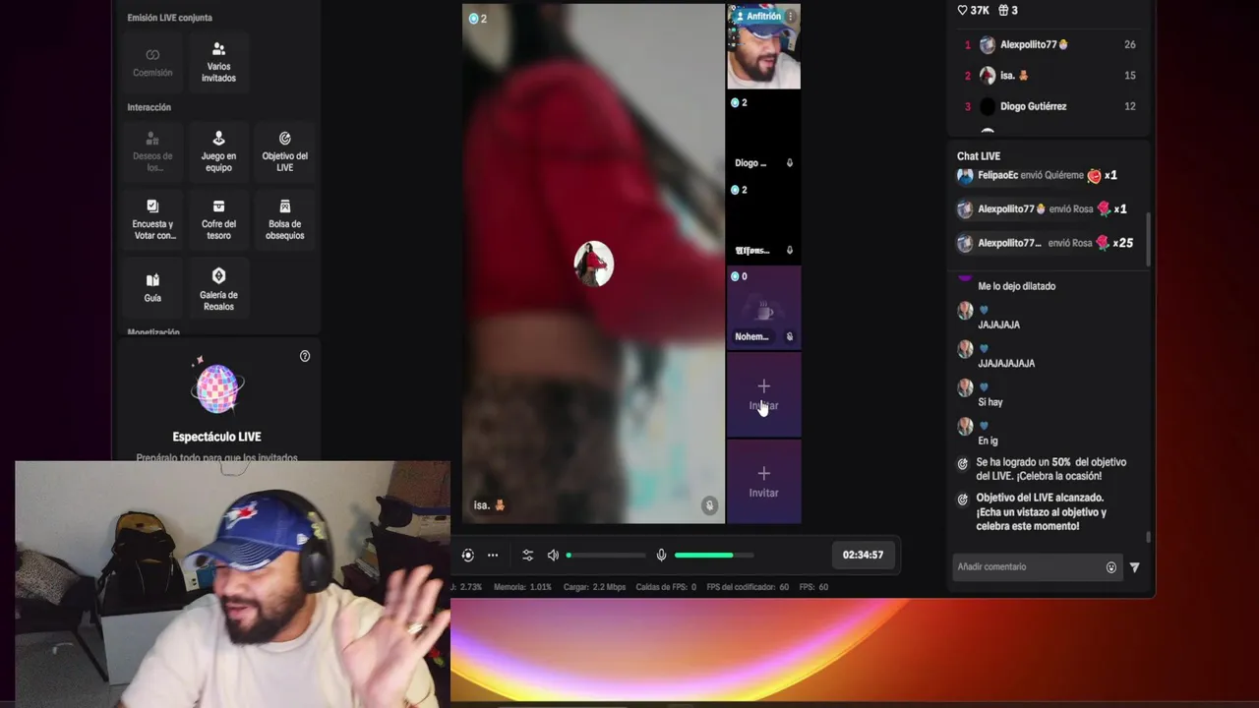The height and width of the screenshot is (708, 1259).
Task: Open the Coemisión option
Action: pos(152,61)
